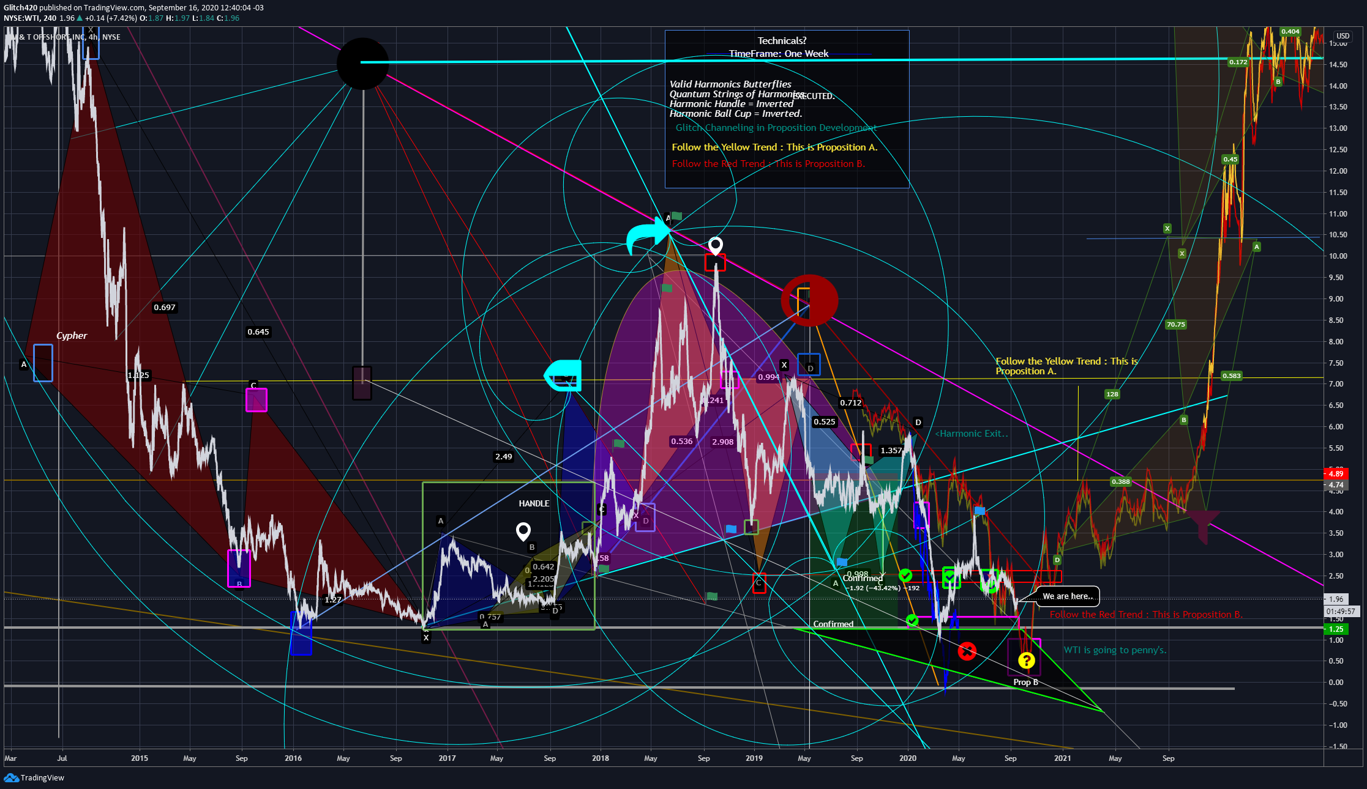Click the 2.908 ratio label
Image resolution: width=1367 pixels, height=789 pixels.
click(723, 442)
